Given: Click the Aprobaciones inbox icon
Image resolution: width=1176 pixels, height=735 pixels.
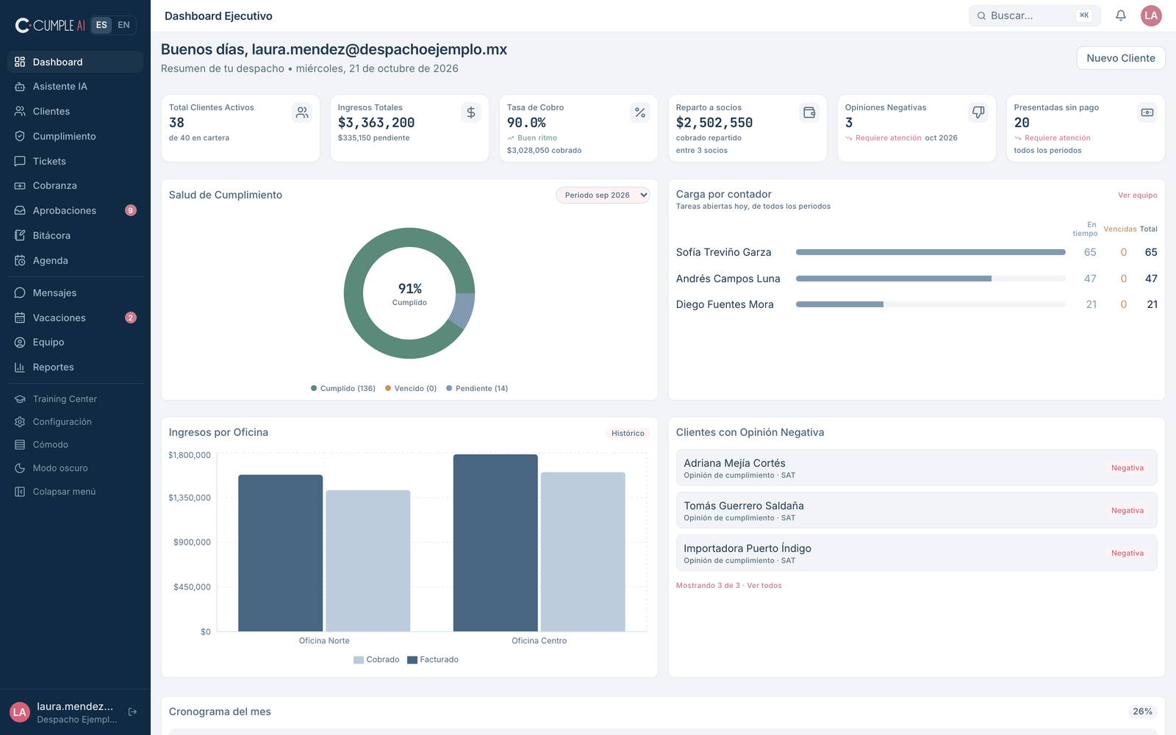Looking at the screenshot, I should pyautogui.click(x=20, y=210).
